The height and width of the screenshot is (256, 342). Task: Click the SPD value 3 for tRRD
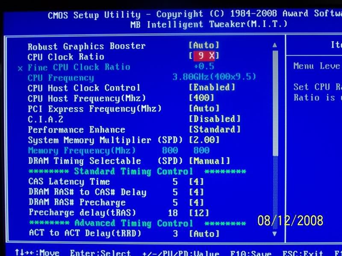[175, 234]
